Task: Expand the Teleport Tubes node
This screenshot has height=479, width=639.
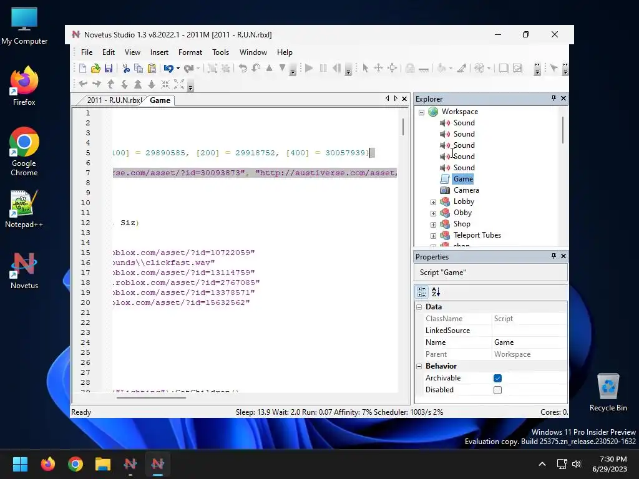Action: pos(433,236)
